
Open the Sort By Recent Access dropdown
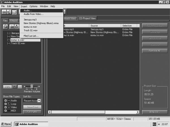(39, 100)
